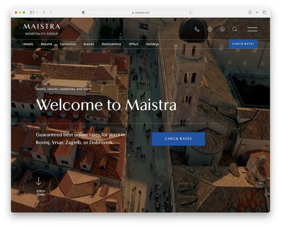Screen dimensions: 281x227
Task: Click the Welcome to Maistra heading
Action: (106, 105)
